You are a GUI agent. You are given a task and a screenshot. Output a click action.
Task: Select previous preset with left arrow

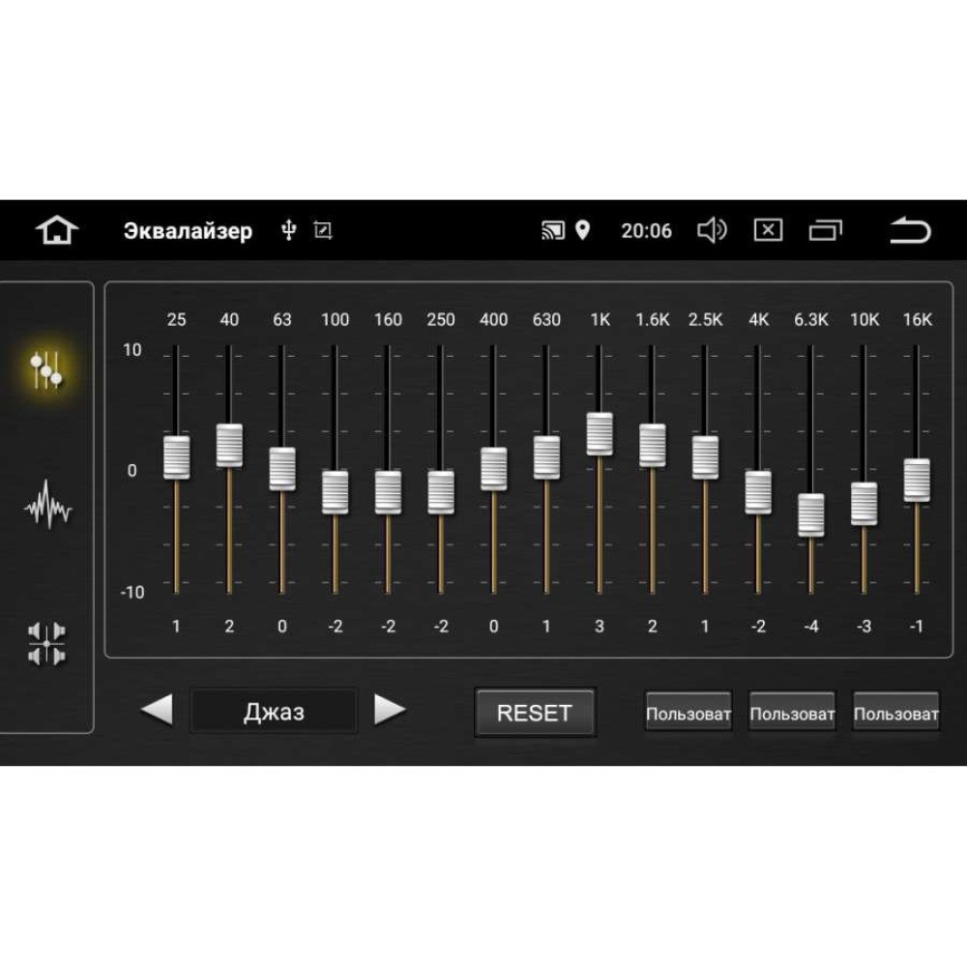coord(157,710)
